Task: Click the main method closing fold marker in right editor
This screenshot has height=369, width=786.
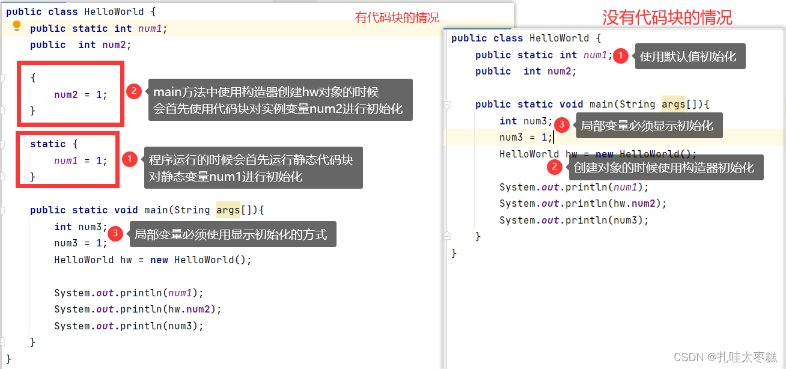Action: [x=446, y=236]
